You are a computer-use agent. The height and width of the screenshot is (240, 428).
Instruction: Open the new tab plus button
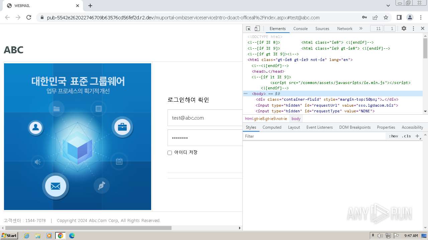coord(90,6)
